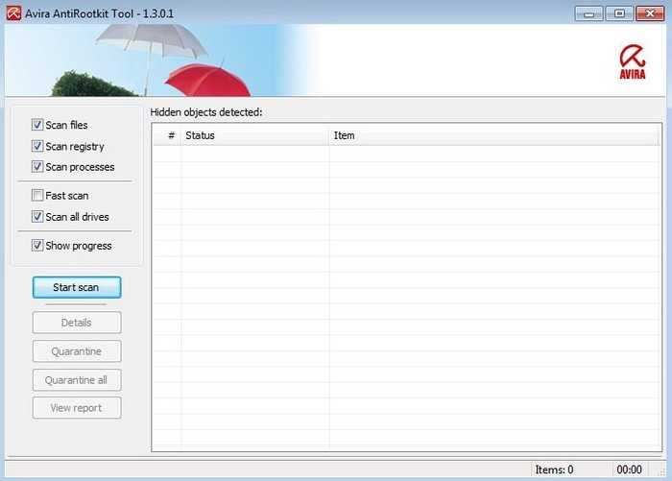Screen dimensions: 672x481
Task: Click the Hidden objects detected label
Action: [206, 112]
